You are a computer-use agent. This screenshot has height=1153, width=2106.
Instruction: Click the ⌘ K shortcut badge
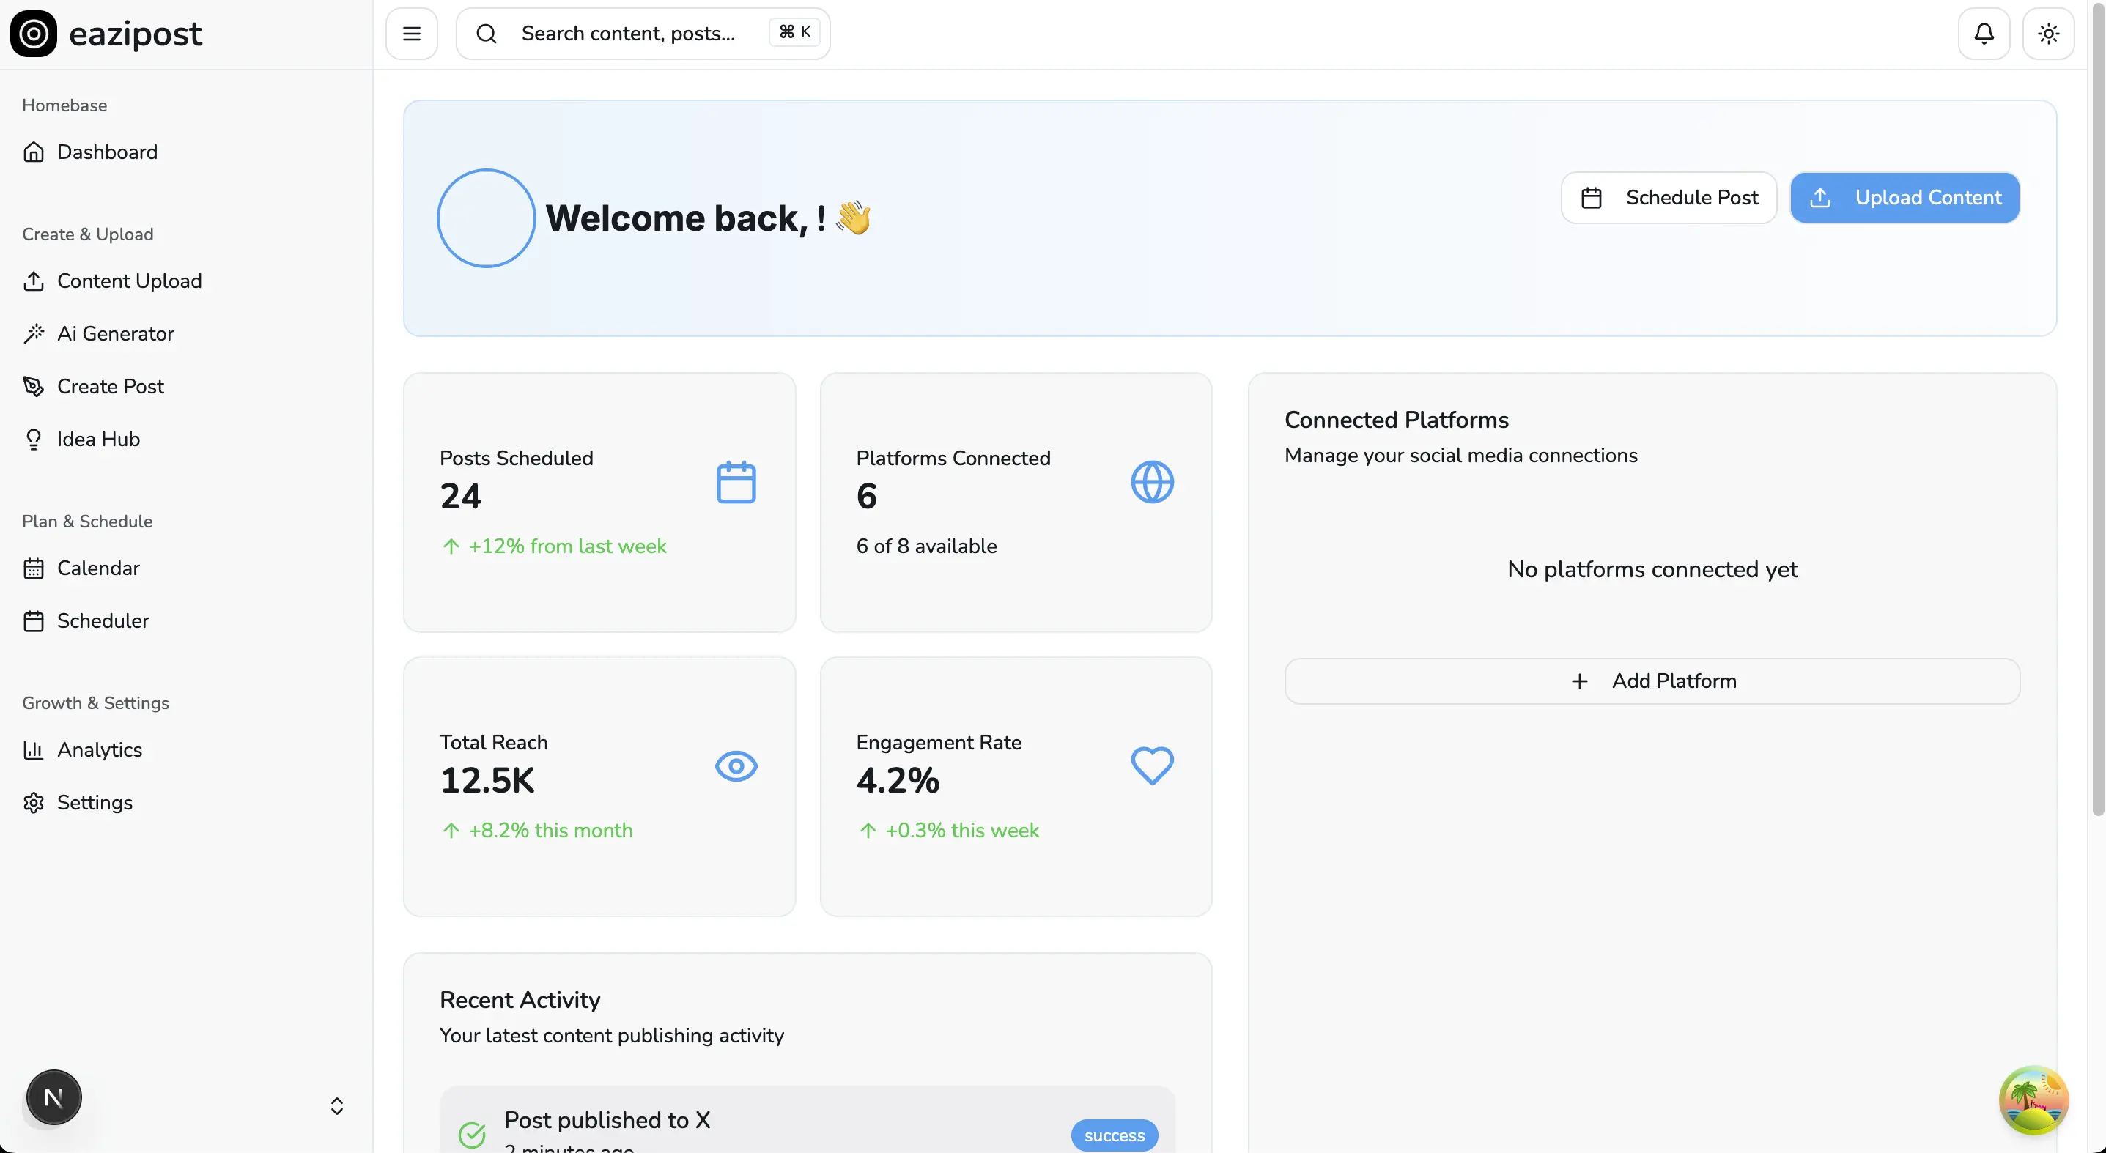794,32
